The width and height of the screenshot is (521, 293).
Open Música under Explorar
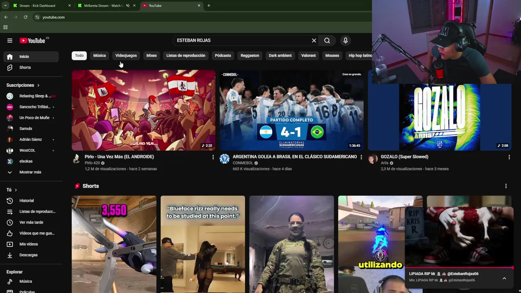click(x=31, y=281)
